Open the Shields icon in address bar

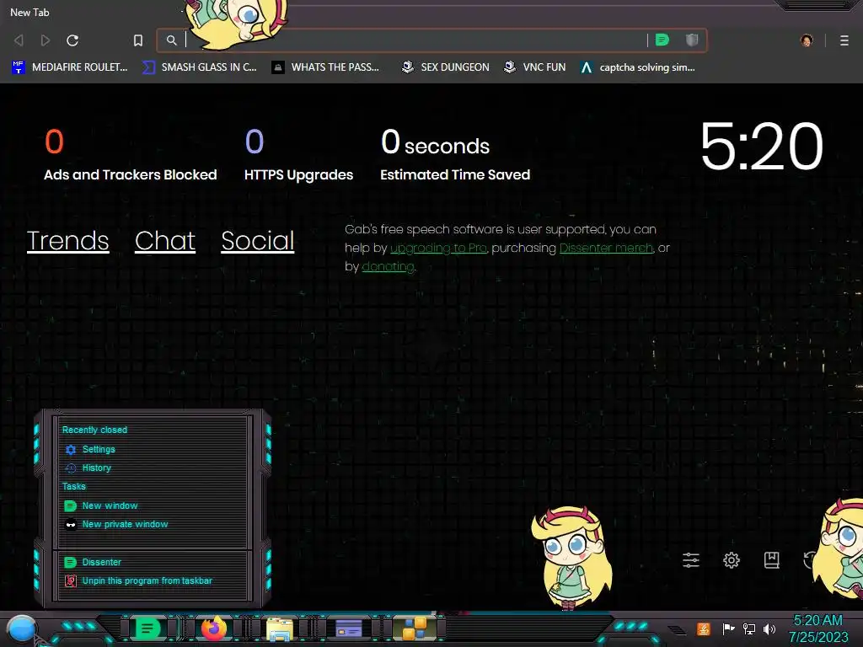tap(692, 40)
